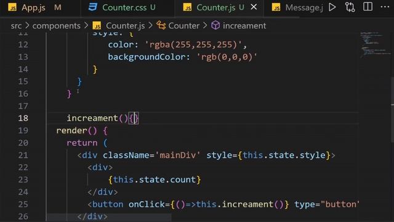Click the 'rgb(0,0,0)' background color string
Image resolution: width=394 pixels, height=222 pixels.
pos(227,57)
